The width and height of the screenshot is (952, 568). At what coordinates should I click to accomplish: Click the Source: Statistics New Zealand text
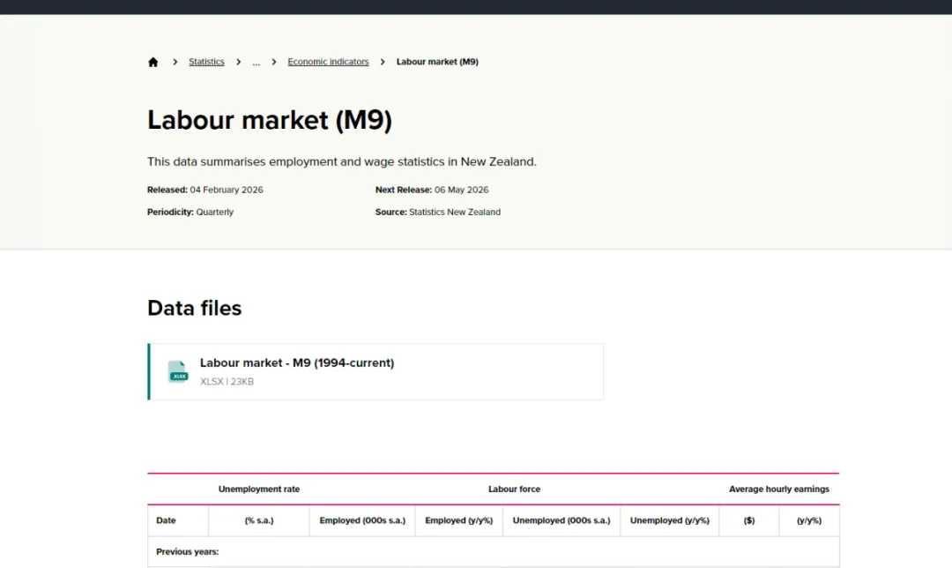coord(438,212)
